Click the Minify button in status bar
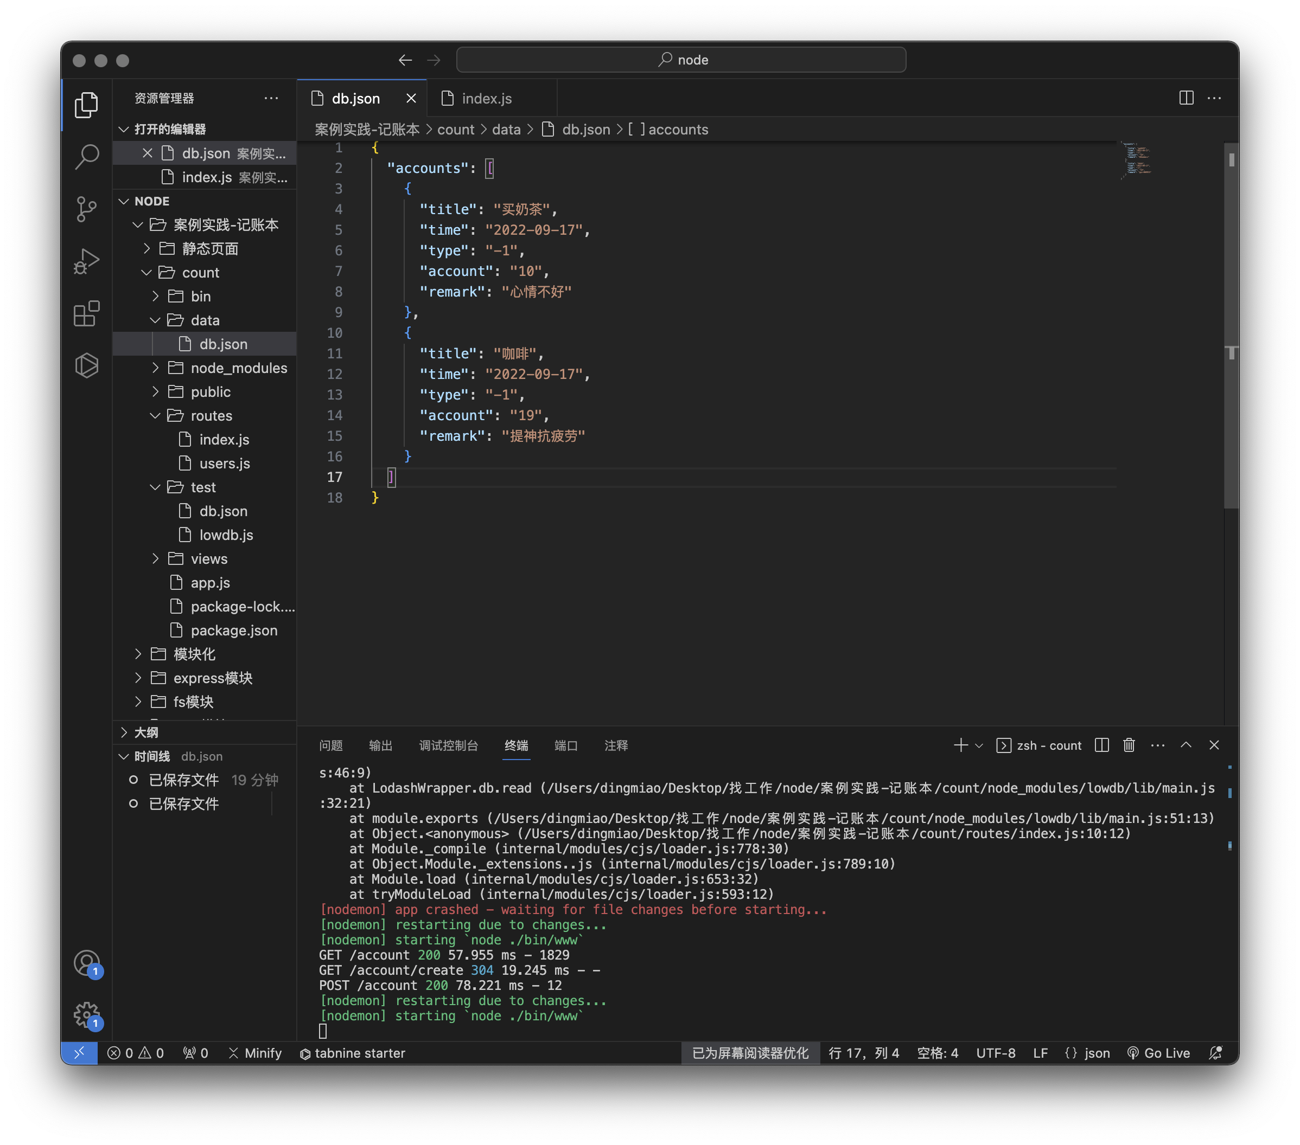The width and height of the screenshot is (1300, 1145). tap(256, 1053)
